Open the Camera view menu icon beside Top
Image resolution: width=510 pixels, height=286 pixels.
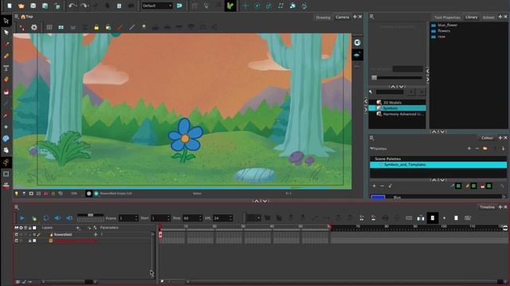point(16,17)
